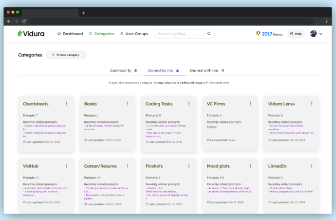Click browser forward arrow
Screen dimensions: 336x220
click(16, 21)
